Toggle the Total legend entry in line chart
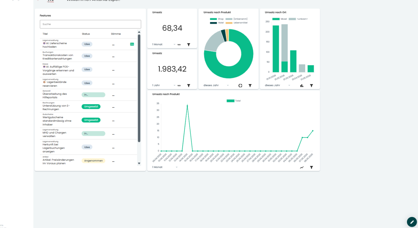This screenshot has height=228, width=418. [x=233, y=101]
